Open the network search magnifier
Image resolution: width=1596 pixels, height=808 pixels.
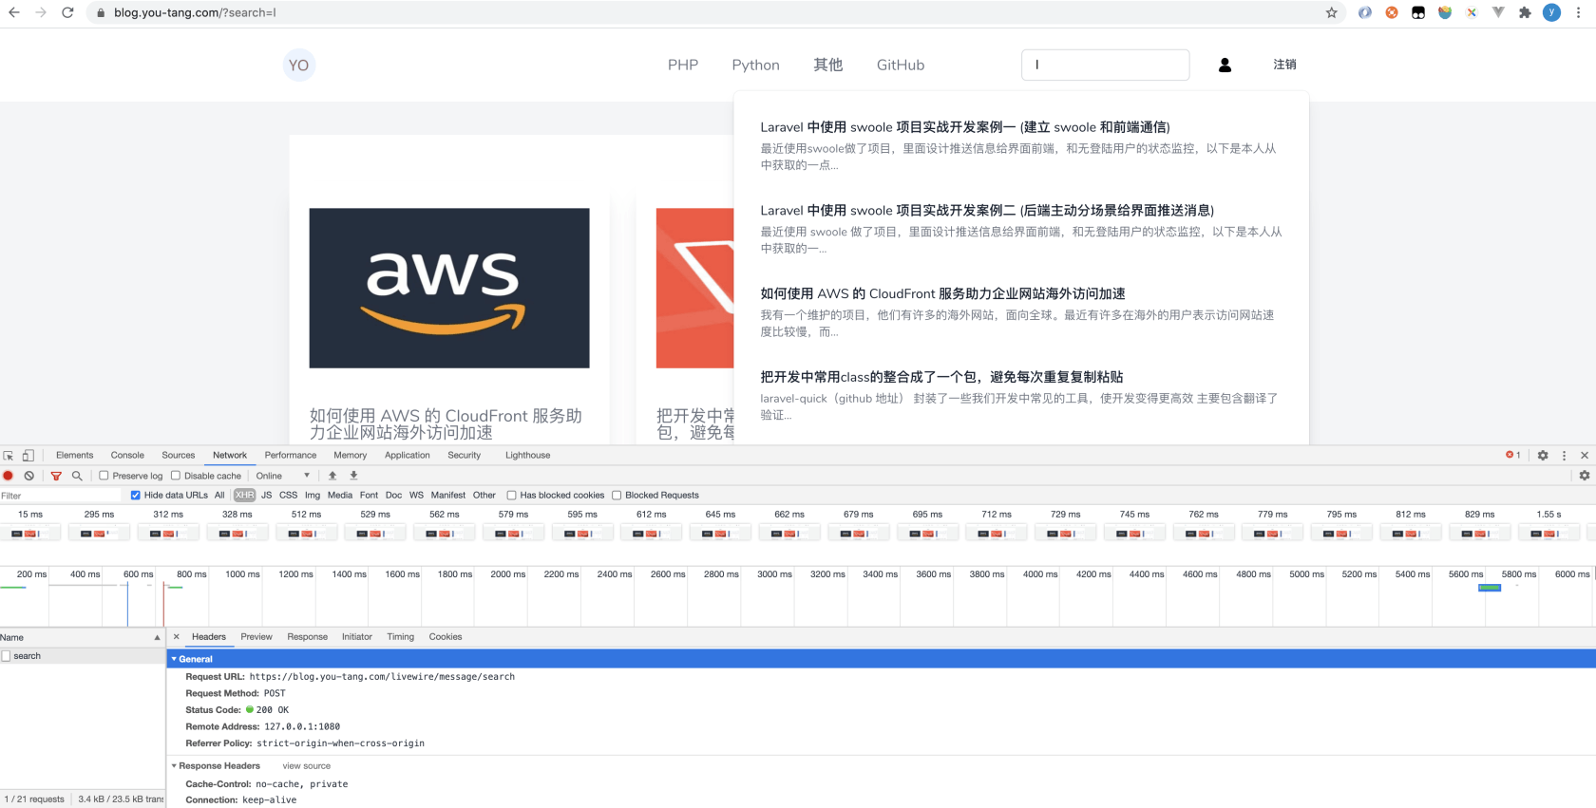[77, 476]
